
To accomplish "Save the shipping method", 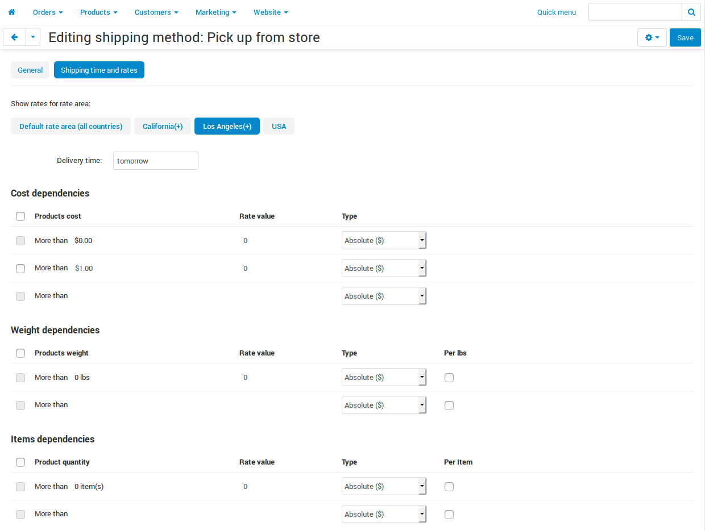I will click(685, 37).
